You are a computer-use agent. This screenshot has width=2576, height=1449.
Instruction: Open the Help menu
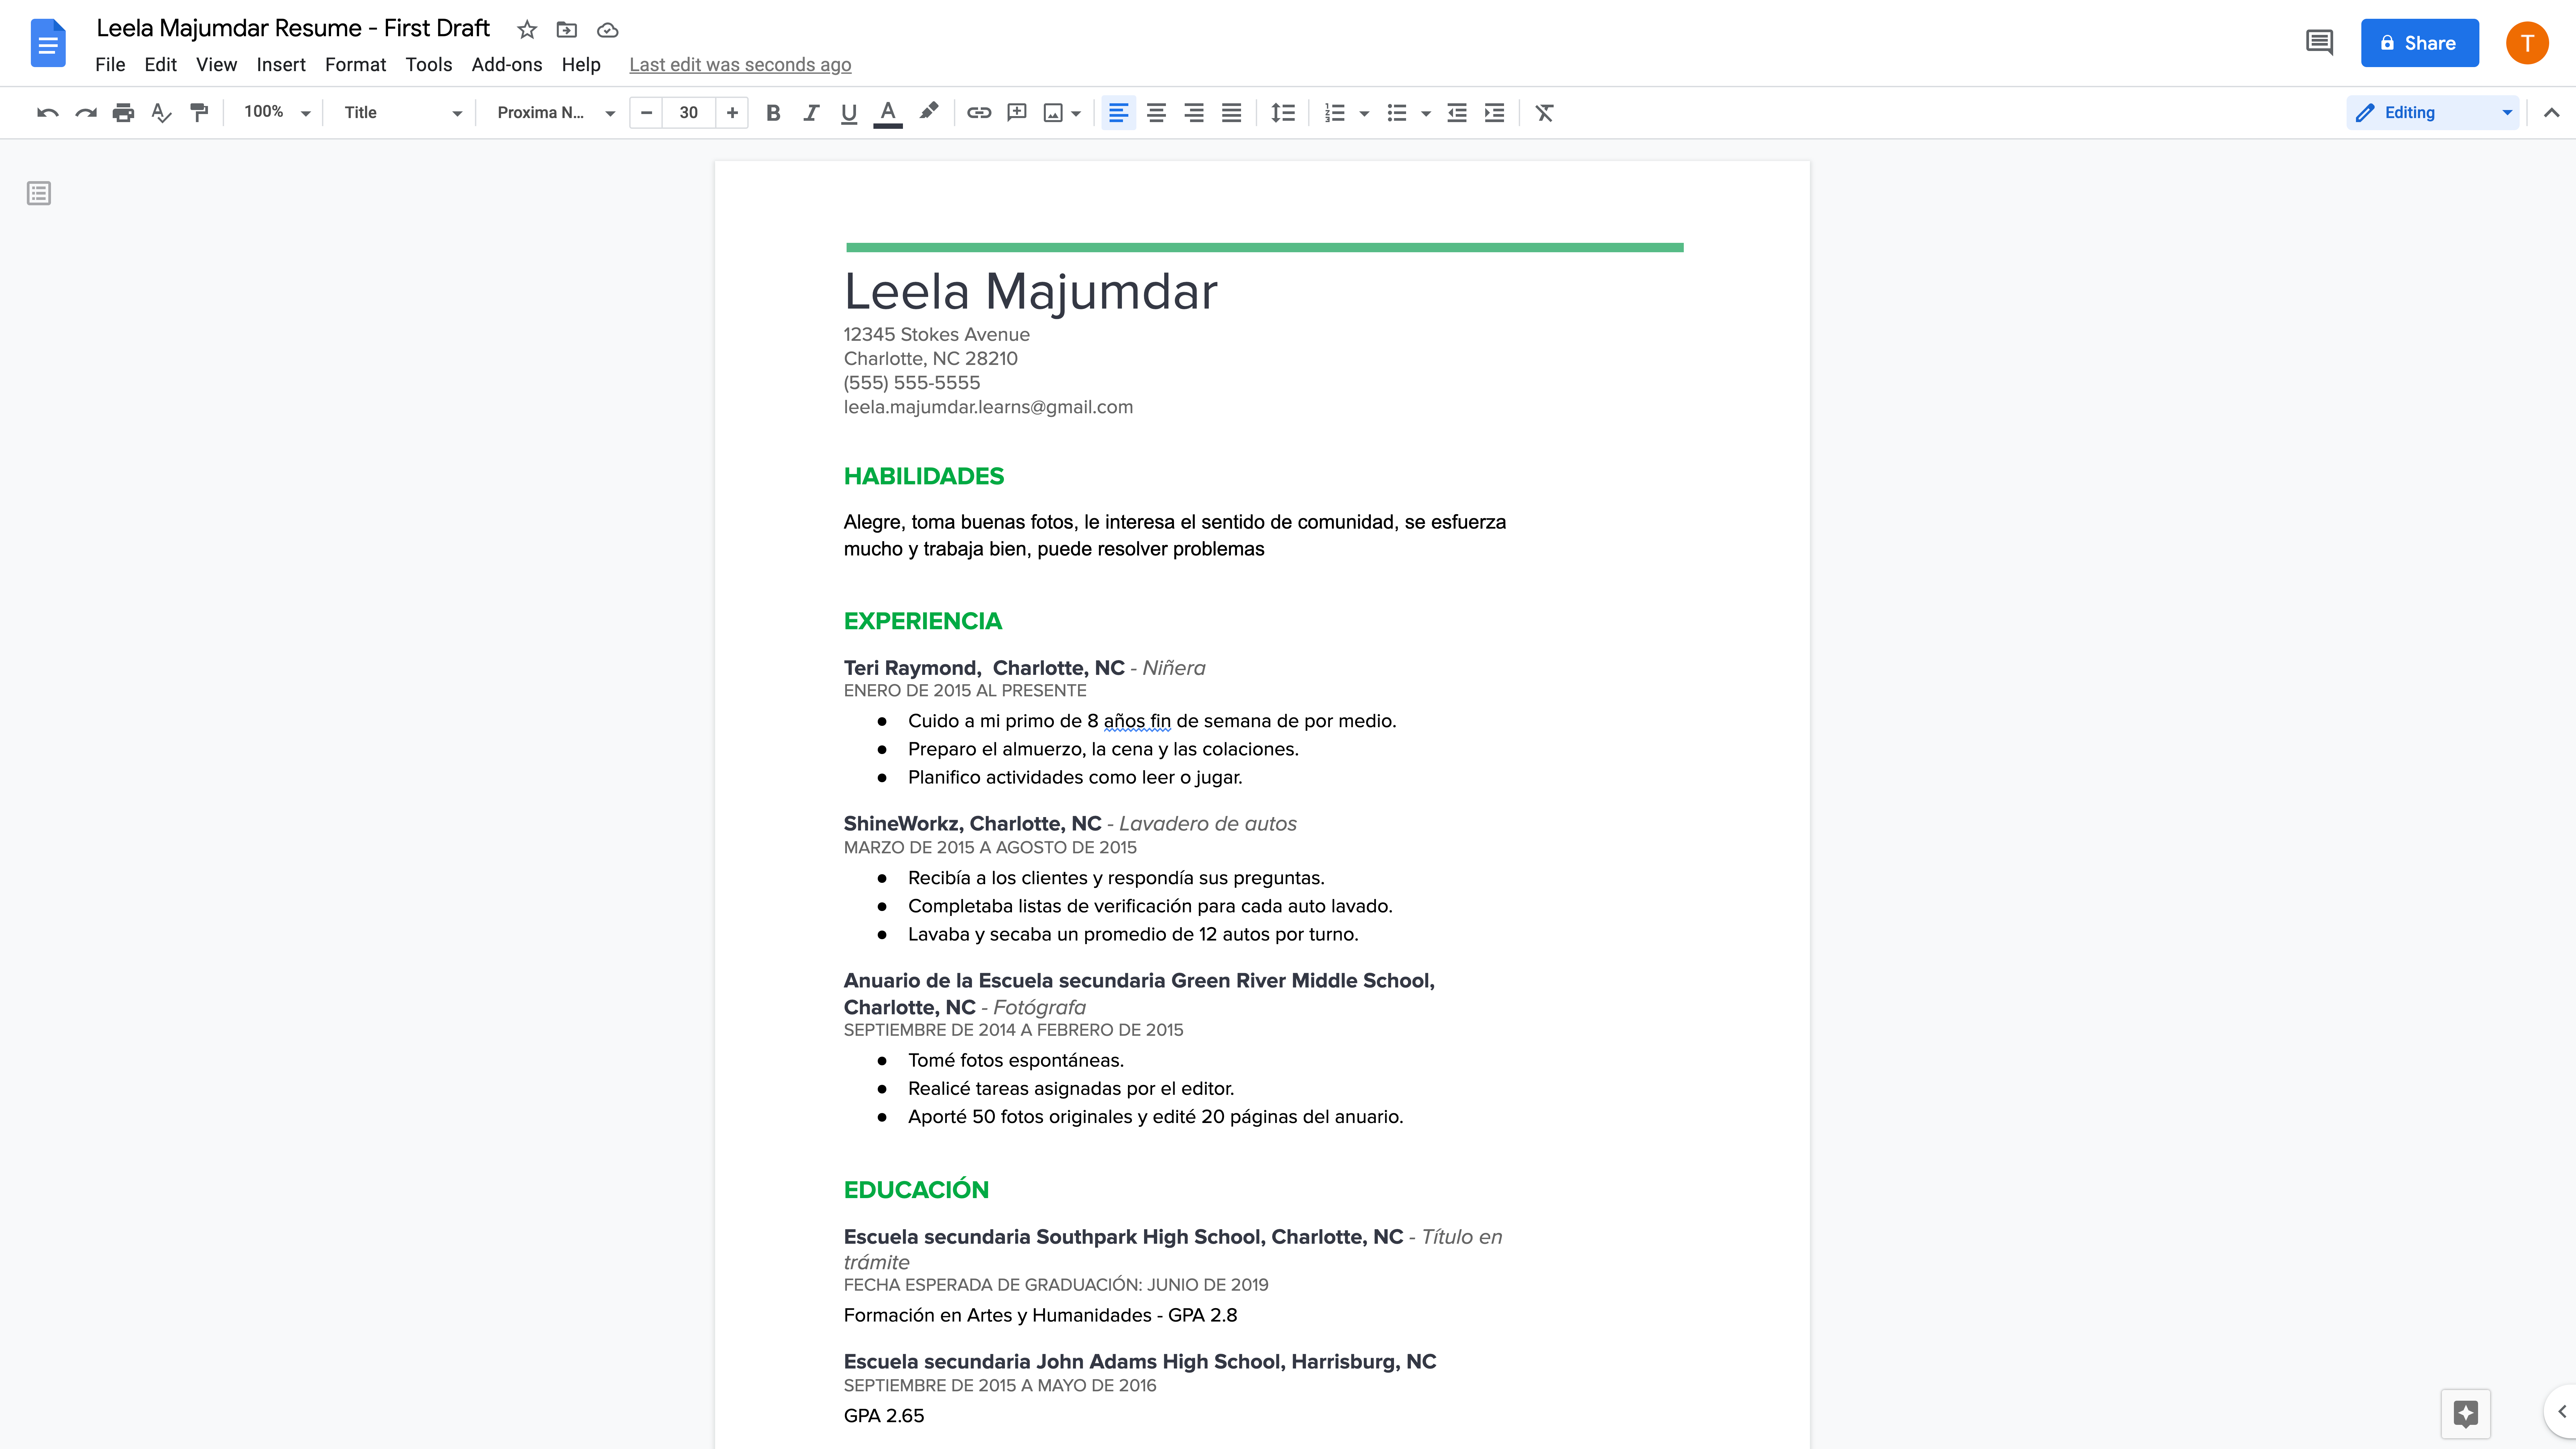(x=581, y=65)
